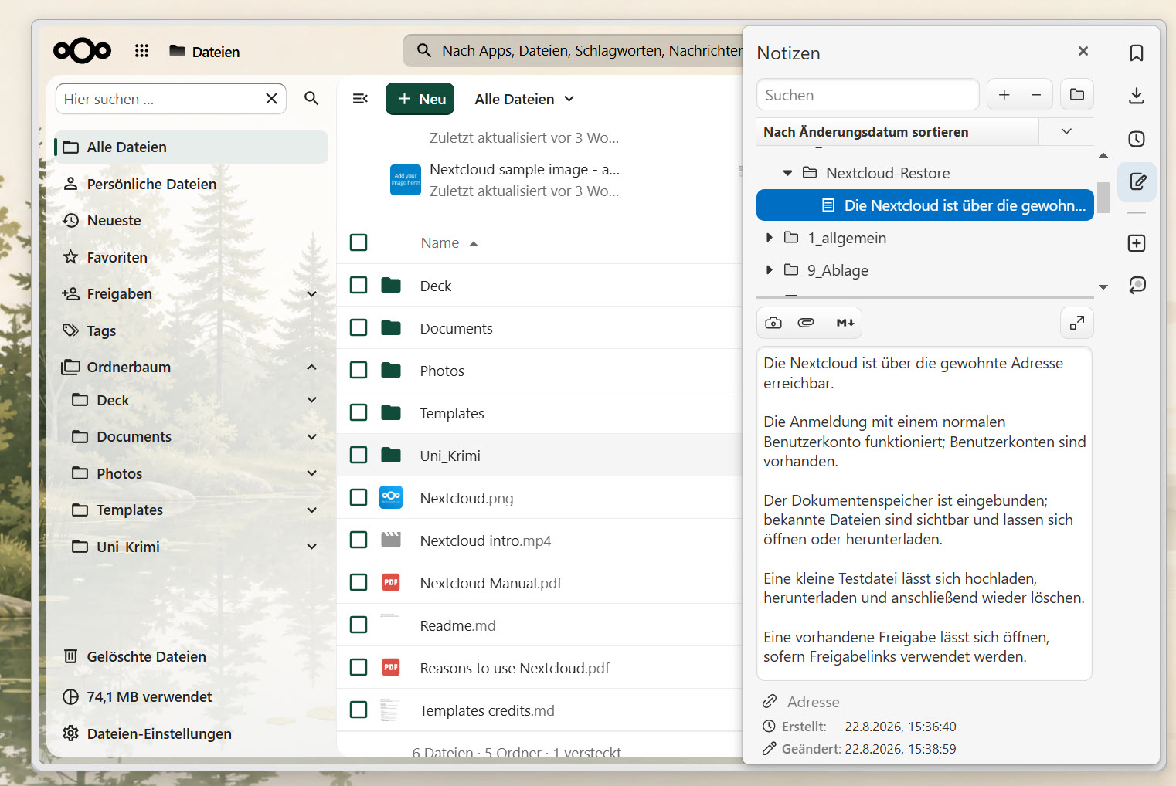Expand the Deck folder in Ordnerbaum
This screenshot has width=1176, height=786.
(312, 400)
